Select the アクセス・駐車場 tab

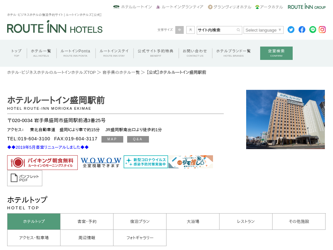(34, 238)
